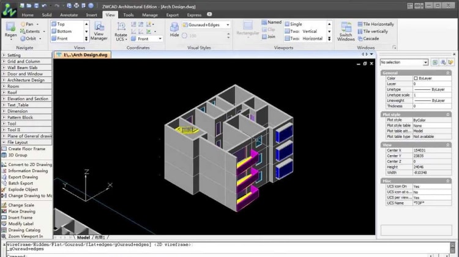Screen dimensions: 459x257
Task: Open the View Manager
Action: pos(99,31)
